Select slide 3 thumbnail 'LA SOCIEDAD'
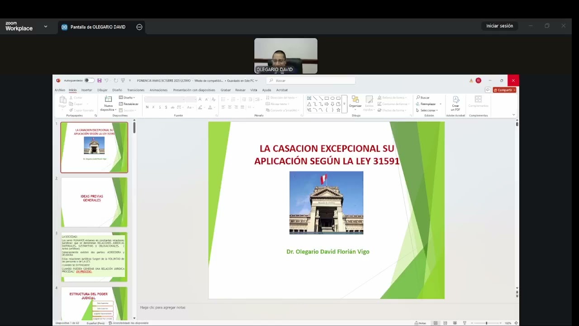579x326 pixels. tap(94, 257)
